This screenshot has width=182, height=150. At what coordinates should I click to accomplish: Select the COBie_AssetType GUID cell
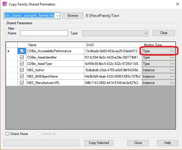tap(113, 64)
